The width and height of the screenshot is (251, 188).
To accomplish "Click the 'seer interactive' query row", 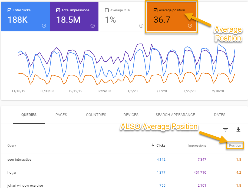I will coord(19,160).
